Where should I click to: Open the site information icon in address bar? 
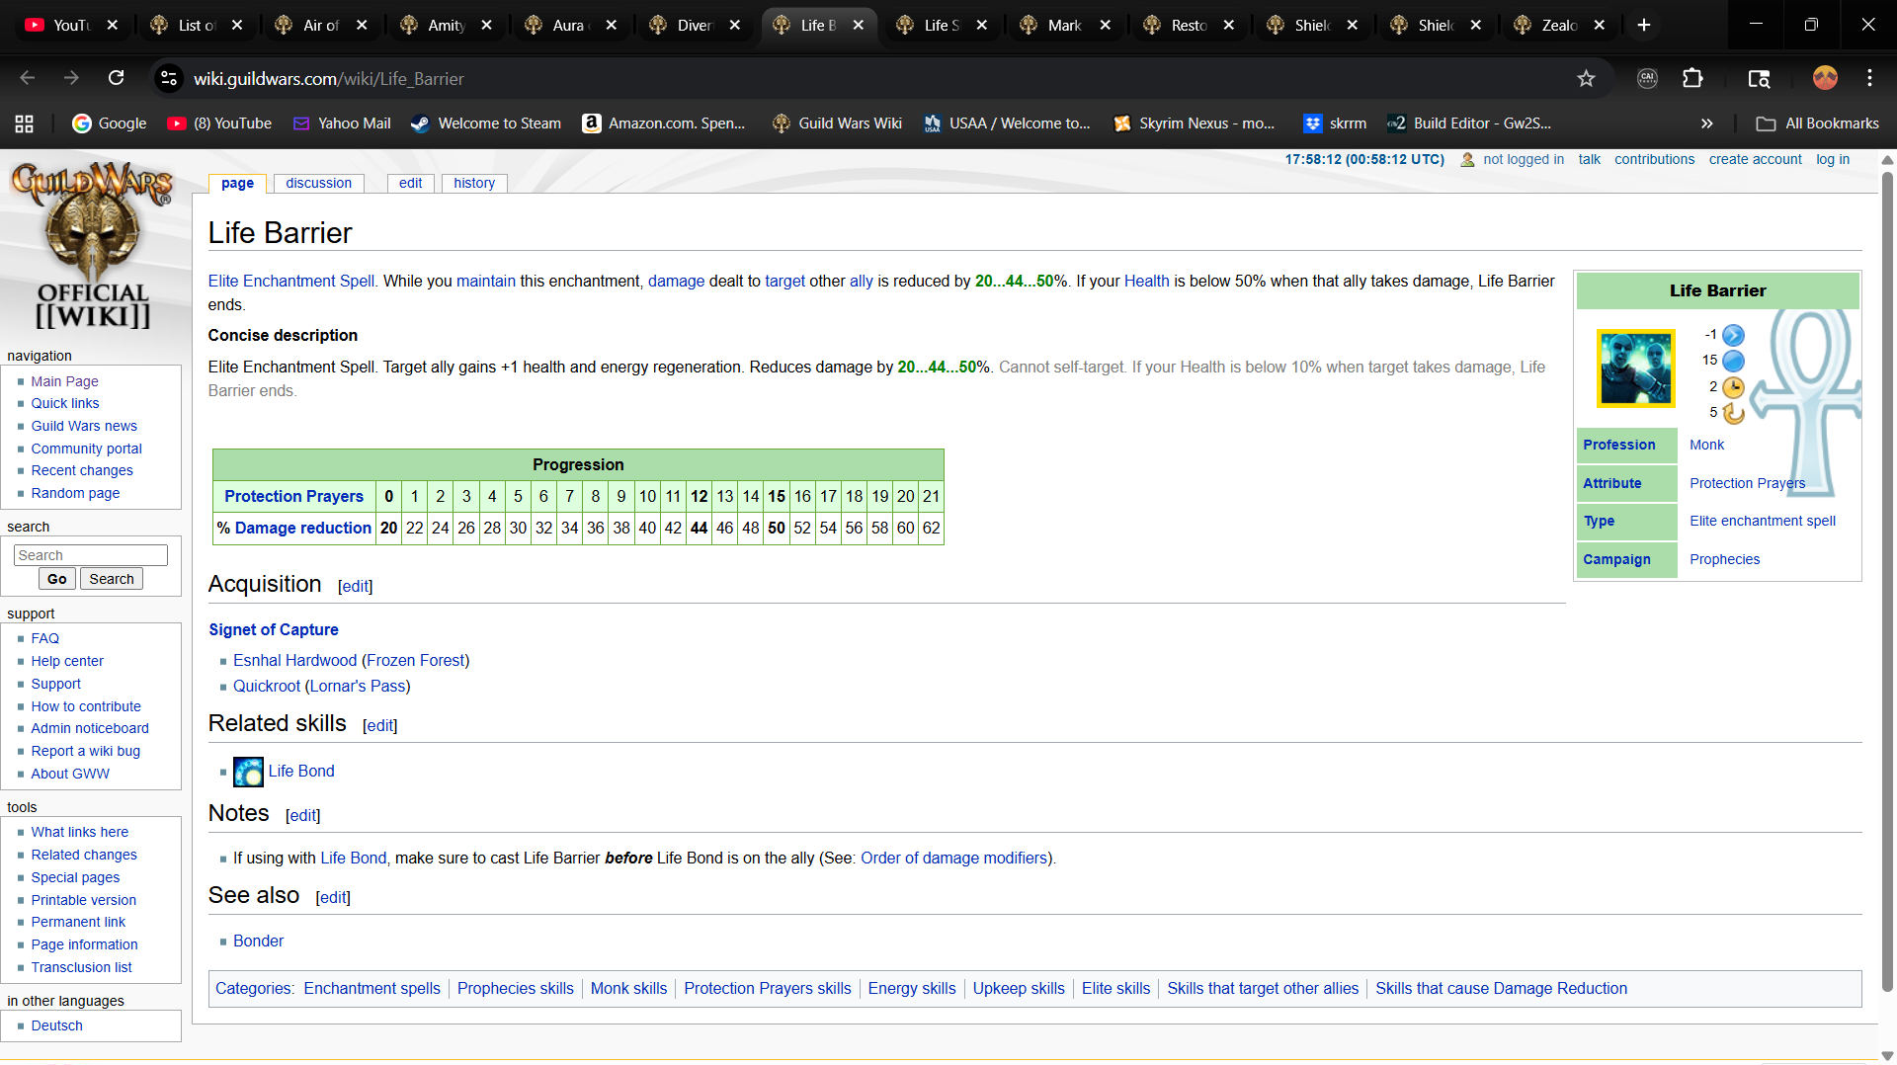click(169, 78)
